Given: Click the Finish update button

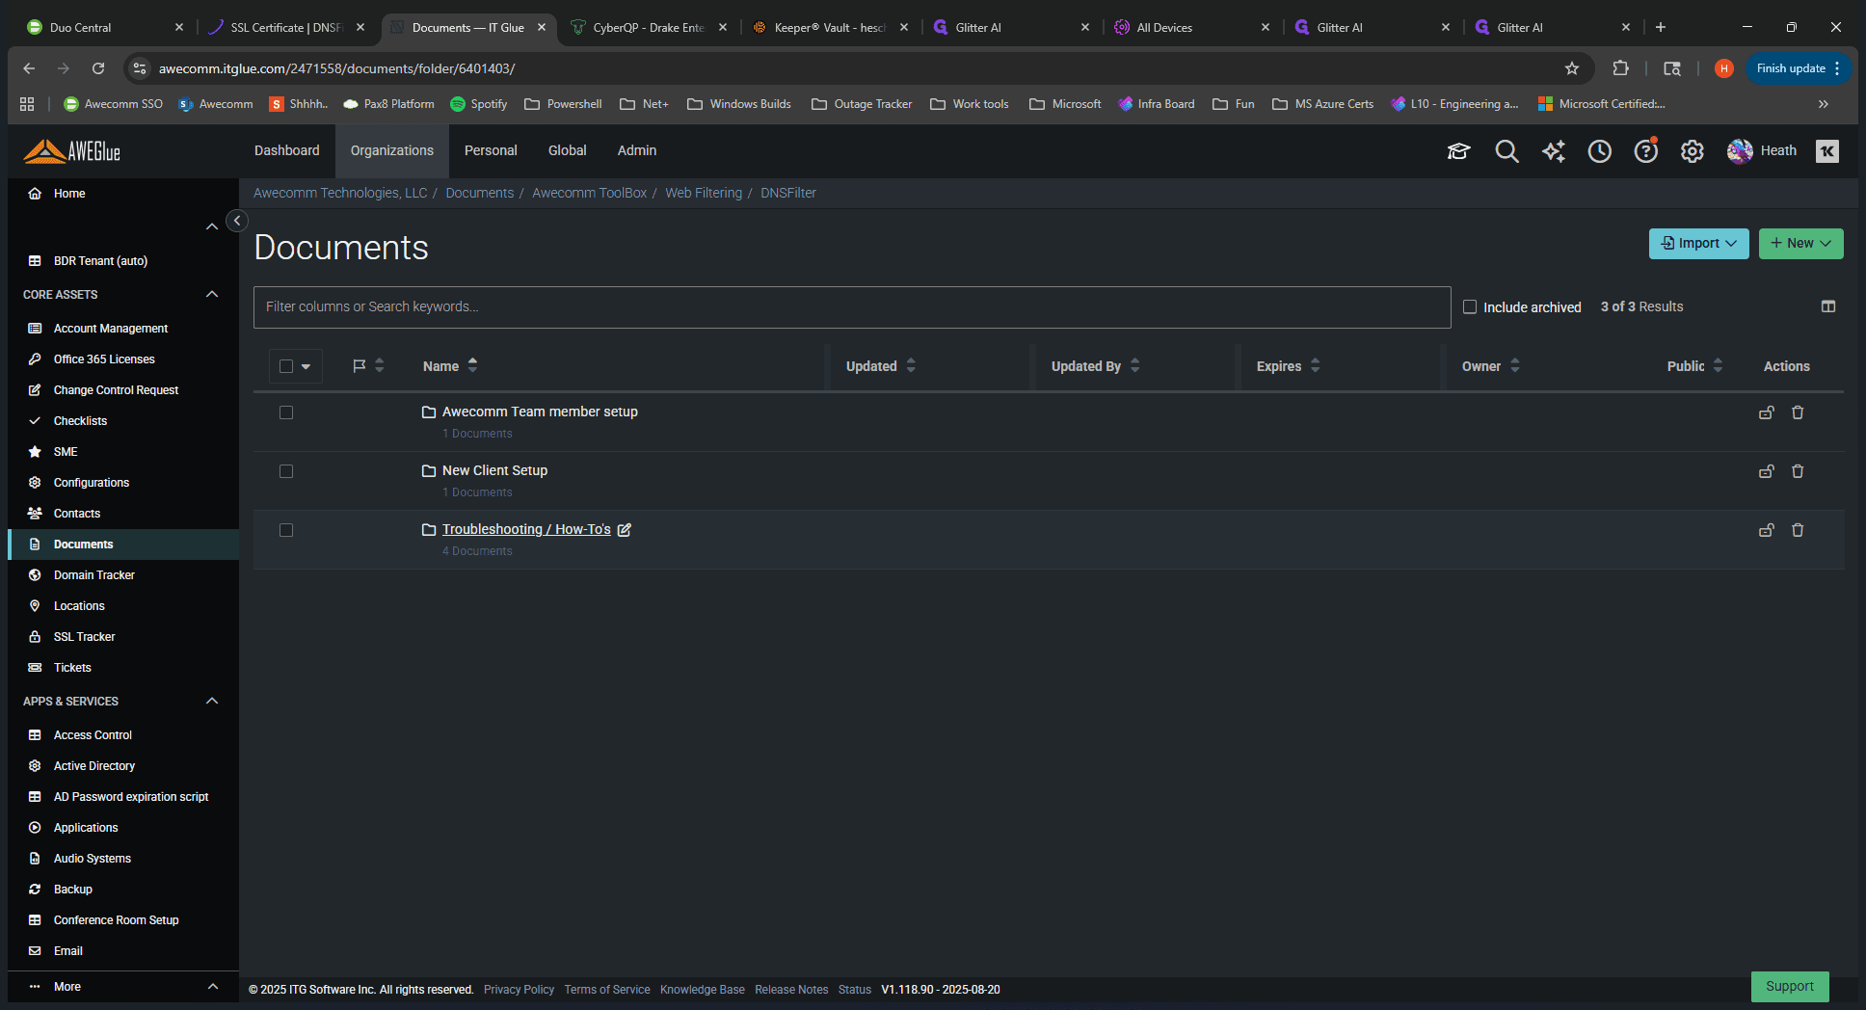Looking at the screenshot, I should click(x=1798, y=68).
